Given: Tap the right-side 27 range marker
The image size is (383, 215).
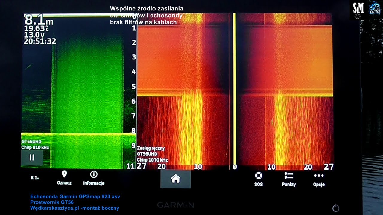Looking at the screenshot, I should [x=329, y=167].
